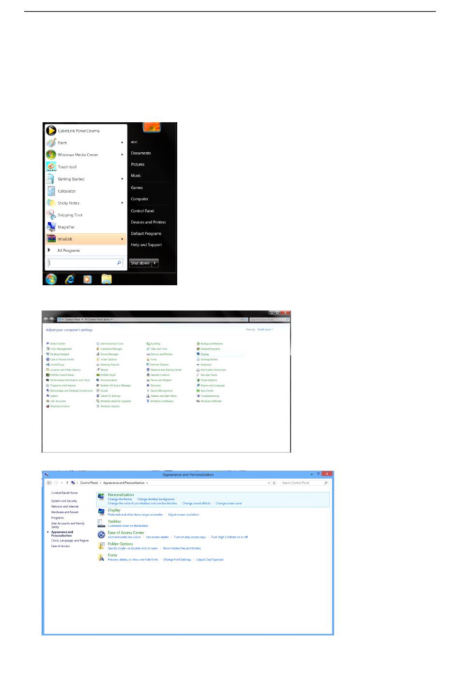Screen dimensions: 460x683
Task: Open the Display item in All Control Panel Items
Action: (205, 354)
